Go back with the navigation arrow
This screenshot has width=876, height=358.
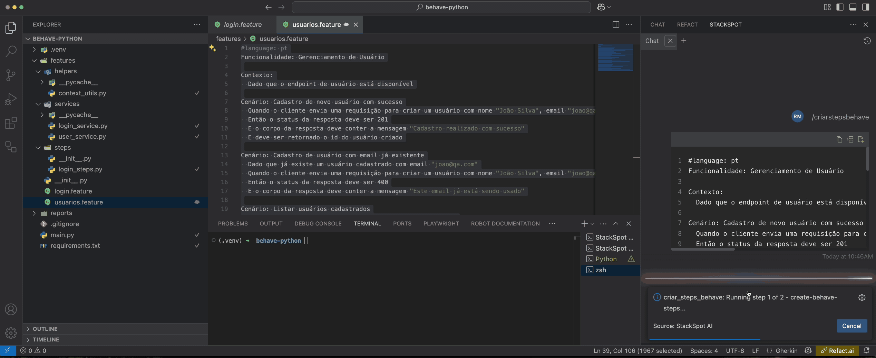tap(269, 7)
